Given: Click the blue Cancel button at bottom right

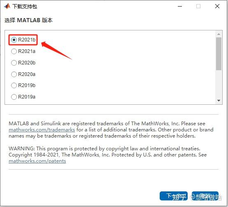Looking at the screenshot, I should click(x=205, y=196).
